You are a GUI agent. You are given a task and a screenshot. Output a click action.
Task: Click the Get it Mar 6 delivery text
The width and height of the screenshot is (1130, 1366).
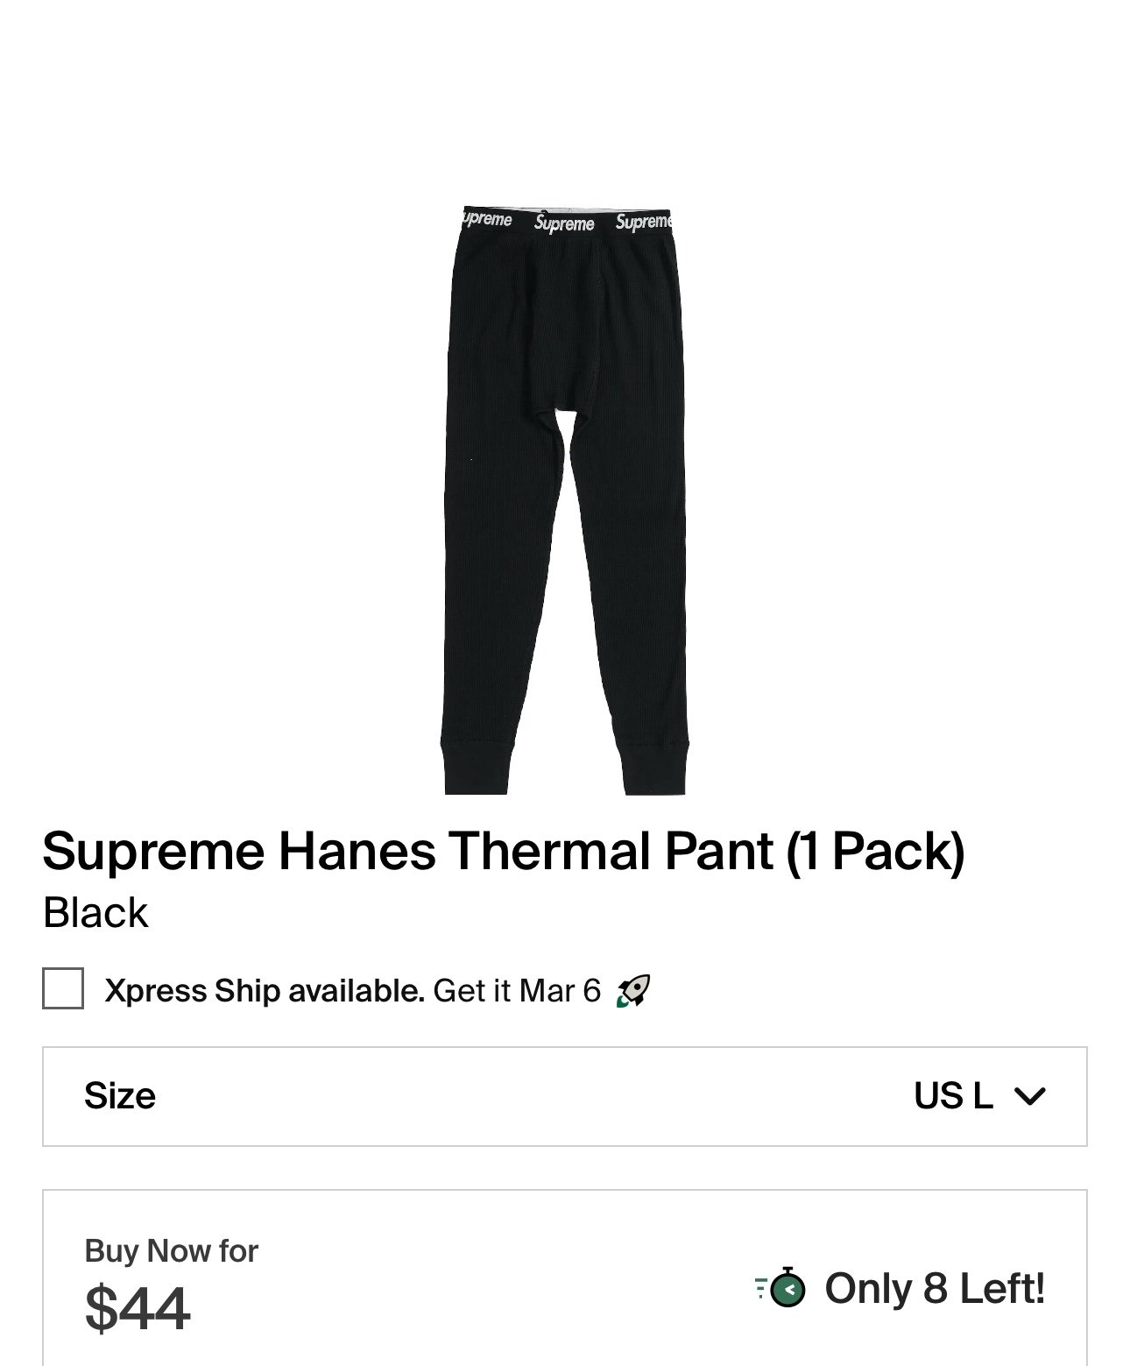click(x=517, y=991)
